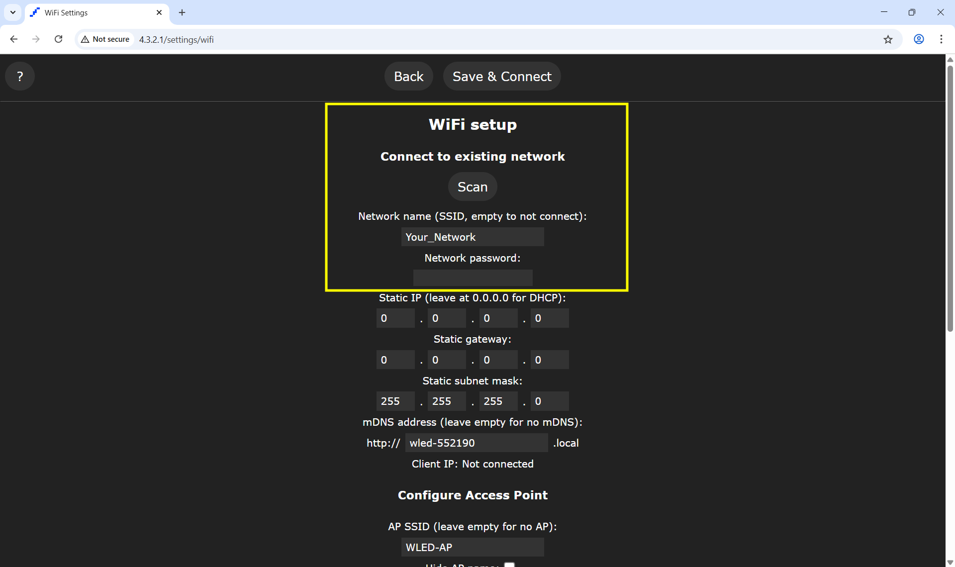The image size is (955, 567).
Task: Click the Network name SSID field
Action: [x=472, y=237]
